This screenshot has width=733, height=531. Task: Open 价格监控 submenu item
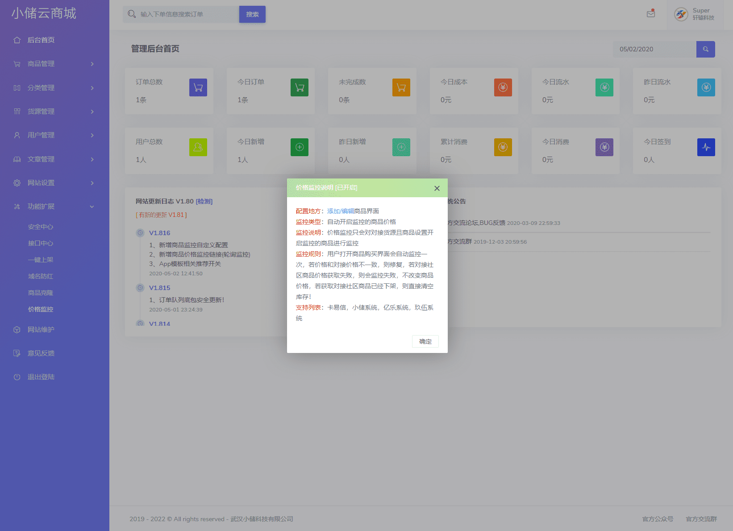pos(41,309)
